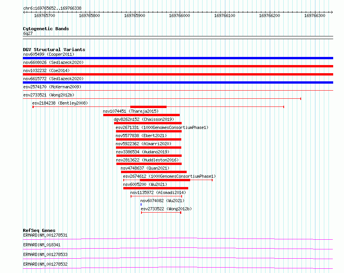Open ERMARD|NM_018341 gene label
The image size is (344, 273).
click(42, 245)
